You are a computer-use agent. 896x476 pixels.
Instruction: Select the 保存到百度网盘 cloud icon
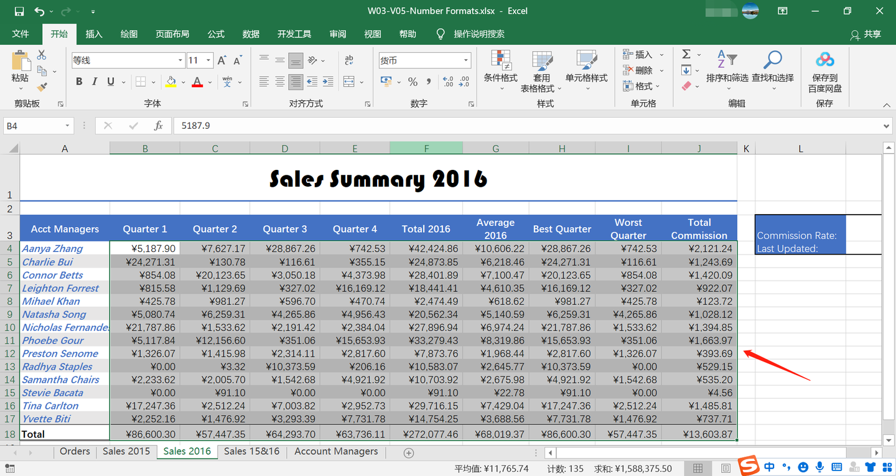(x=825, y=60)
